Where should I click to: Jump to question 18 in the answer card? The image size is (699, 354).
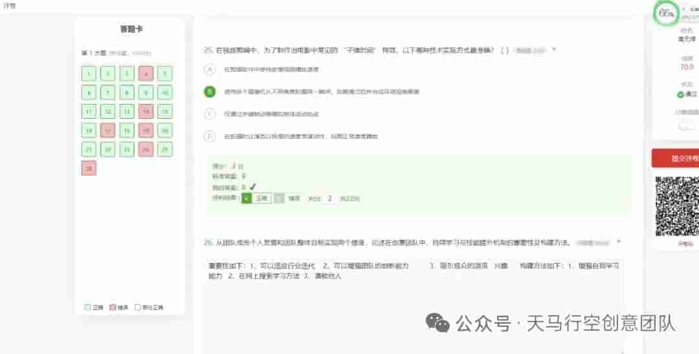pos(127,130)
